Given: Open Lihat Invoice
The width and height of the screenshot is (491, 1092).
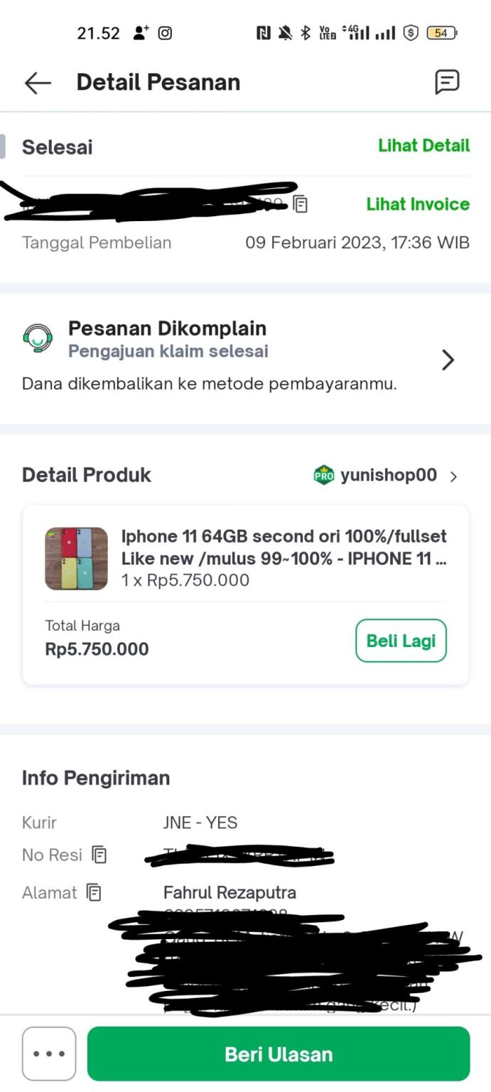Looking at the screenshot, I should [x=418, y=204].
